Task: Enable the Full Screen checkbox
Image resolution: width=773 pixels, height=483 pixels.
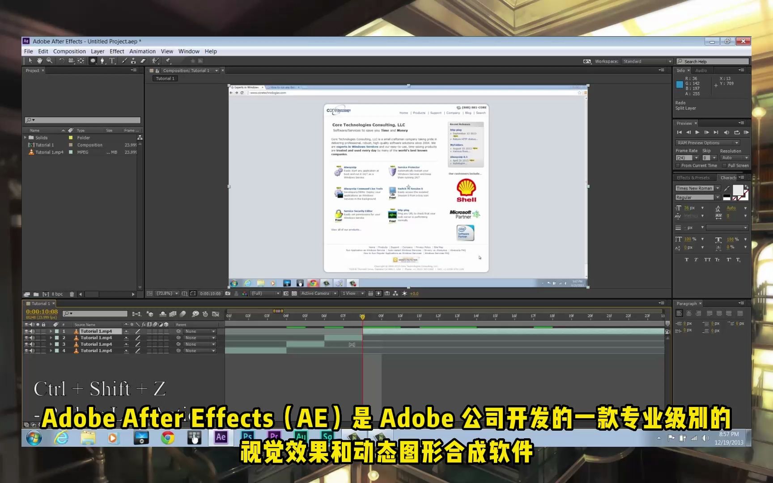Action: tap(724, 165)
